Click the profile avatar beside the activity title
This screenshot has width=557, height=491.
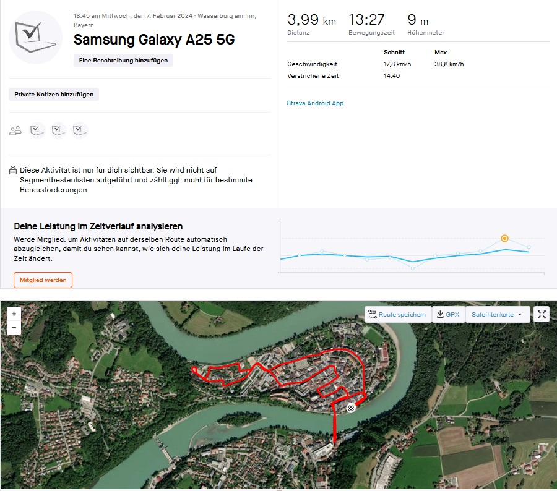(36, 37)
